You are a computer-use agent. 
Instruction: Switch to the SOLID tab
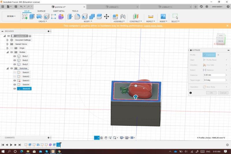(x=27, y=11)
